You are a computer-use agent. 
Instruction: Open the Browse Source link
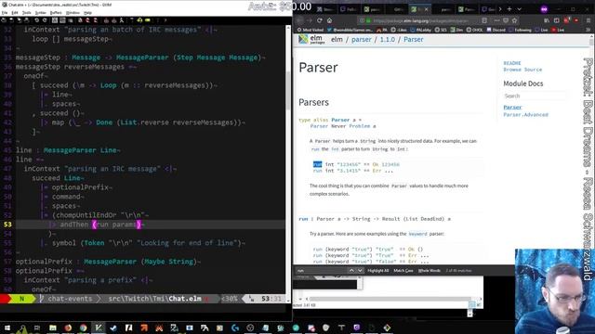pyautogui.click(x=522, y=70)
